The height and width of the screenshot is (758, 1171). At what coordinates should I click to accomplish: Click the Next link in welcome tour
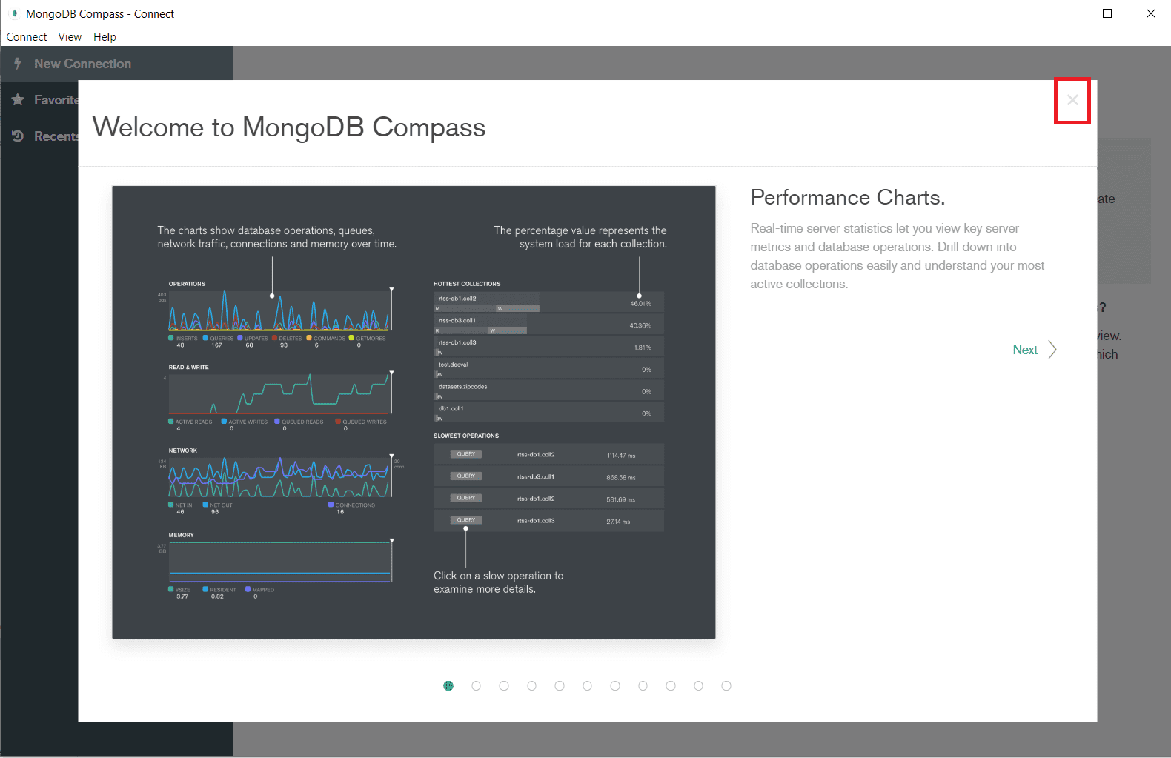(1025, 350)
